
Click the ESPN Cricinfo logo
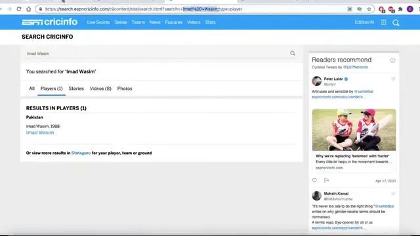50,22
